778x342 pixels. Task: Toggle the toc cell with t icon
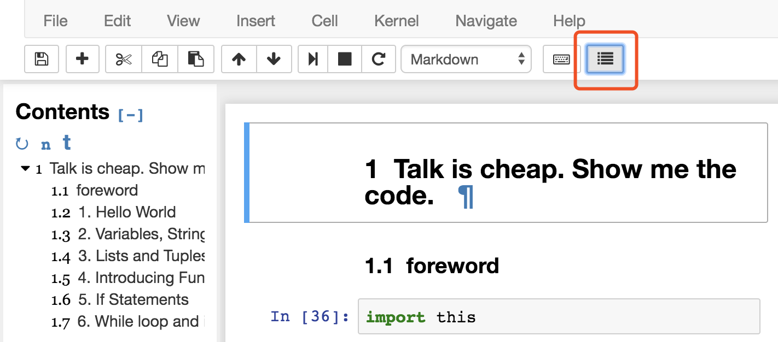tap(67, 143)
